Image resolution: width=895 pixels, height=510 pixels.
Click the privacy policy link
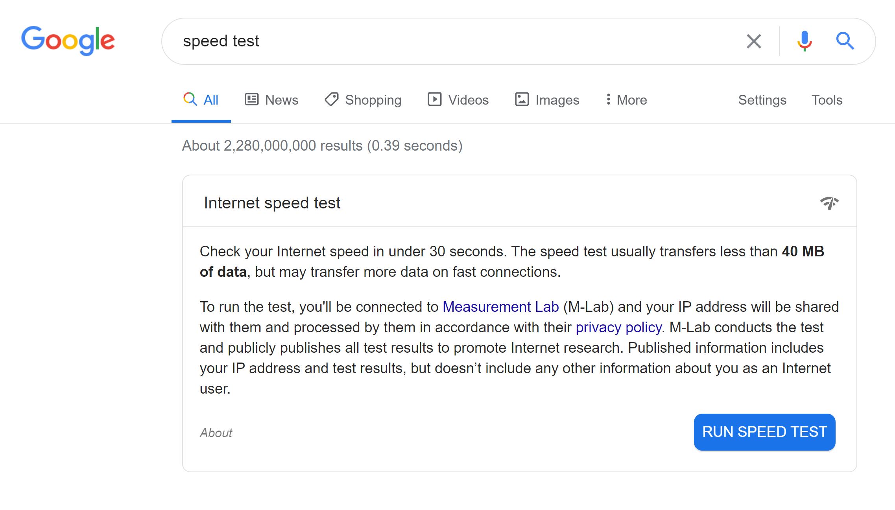click(618, 327)
